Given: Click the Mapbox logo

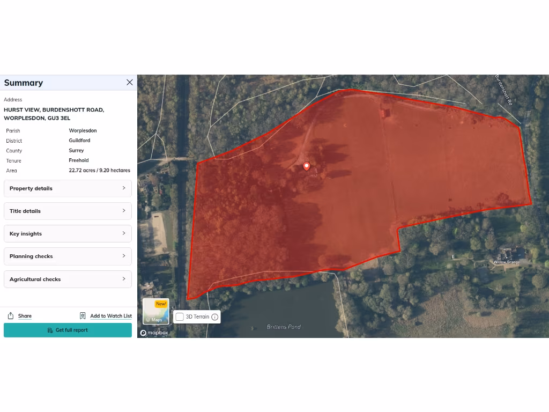Looking at the screenshot, I should click(x=154, y=333).
